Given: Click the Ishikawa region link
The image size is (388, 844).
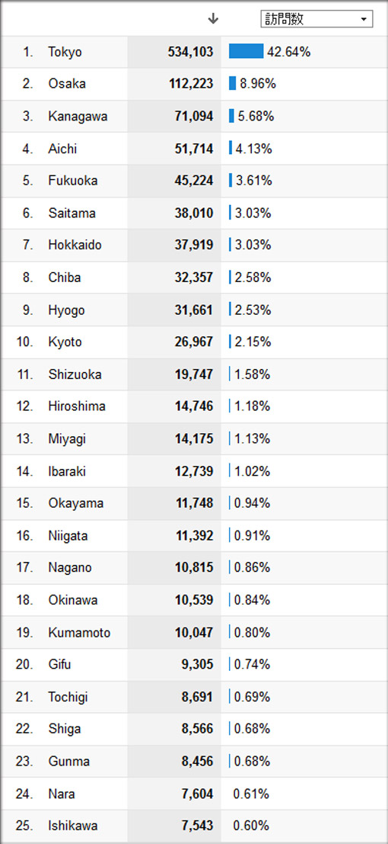Looking at the screenshot, I should point(72,825).
